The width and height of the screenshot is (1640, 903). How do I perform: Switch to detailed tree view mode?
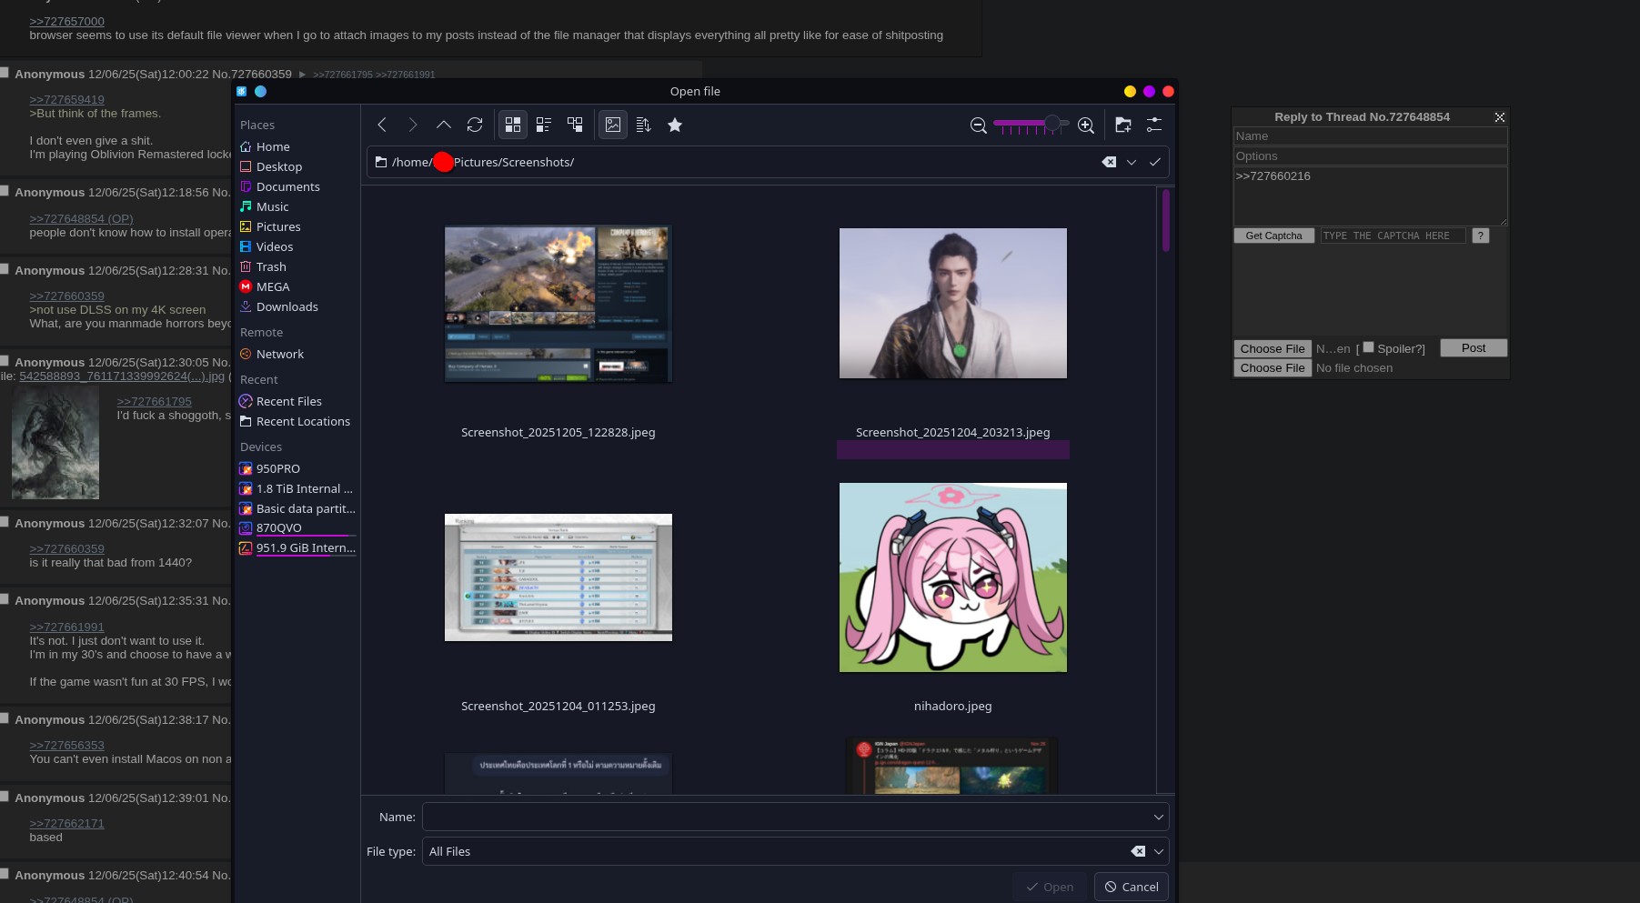(575, 125)
